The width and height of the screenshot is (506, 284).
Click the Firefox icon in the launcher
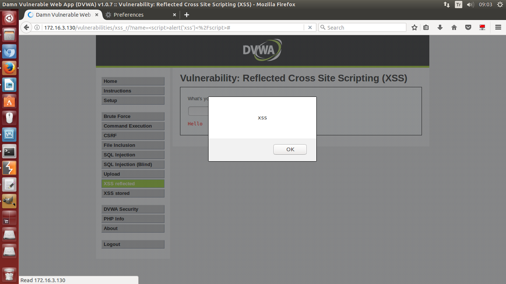tap(9, 68)
